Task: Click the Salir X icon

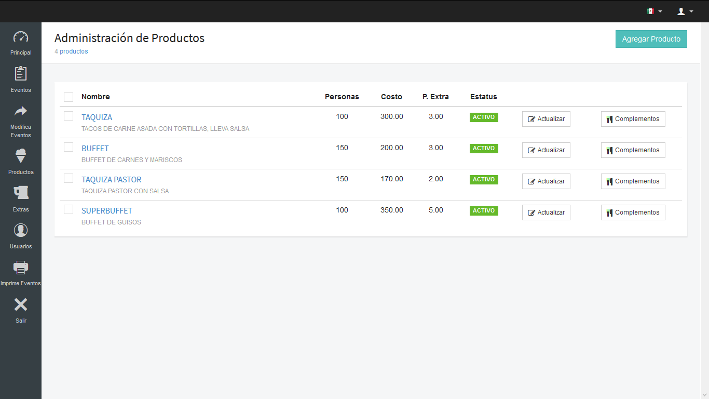Action: [21, 305]
